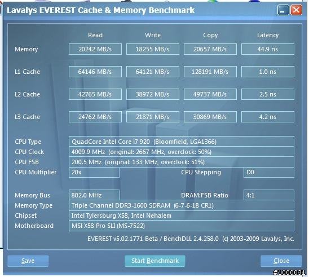This screenshot has height=277, width=309.
Task: Select L2 Cache Read 42765 MB/s
Action: [95, 94]
